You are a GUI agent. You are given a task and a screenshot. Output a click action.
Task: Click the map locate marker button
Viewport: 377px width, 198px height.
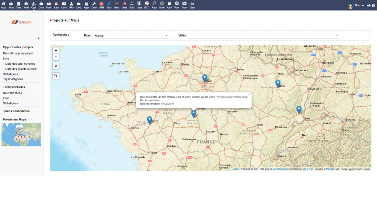tap(56, 67)
